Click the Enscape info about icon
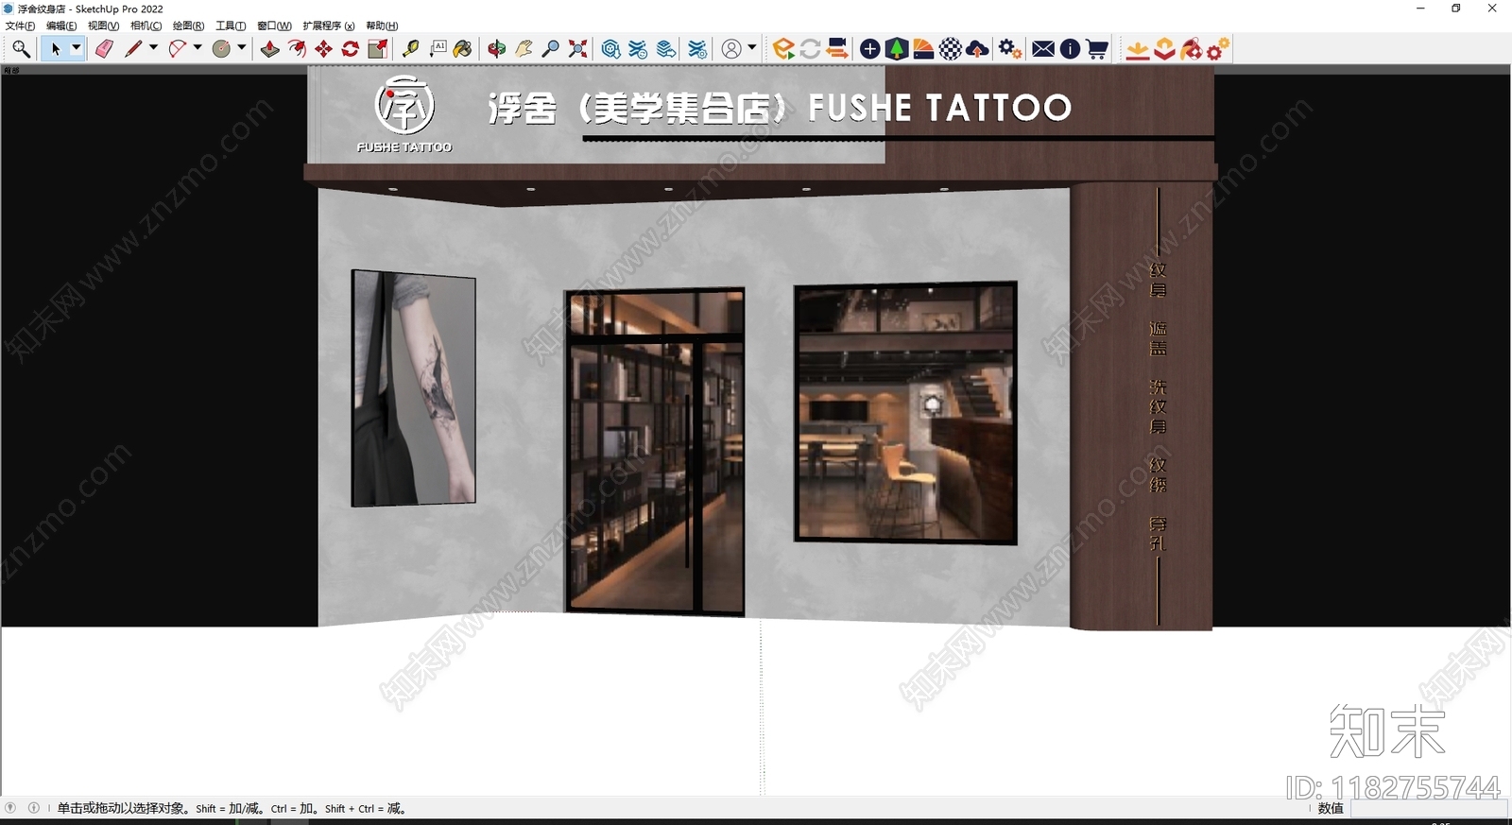Image resolution: width=1512 pixels, height=825 pixels. coord(1070,49)
